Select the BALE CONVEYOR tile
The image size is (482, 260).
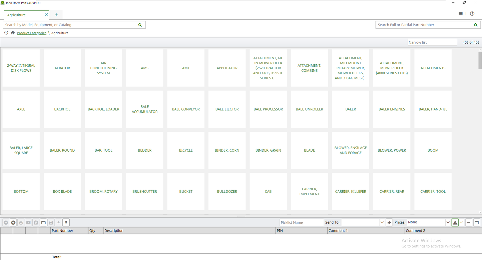(186, 109)
